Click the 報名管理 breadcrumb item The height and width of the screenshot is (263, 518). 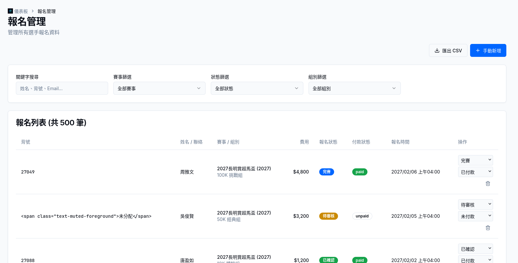tap(47, 11)
